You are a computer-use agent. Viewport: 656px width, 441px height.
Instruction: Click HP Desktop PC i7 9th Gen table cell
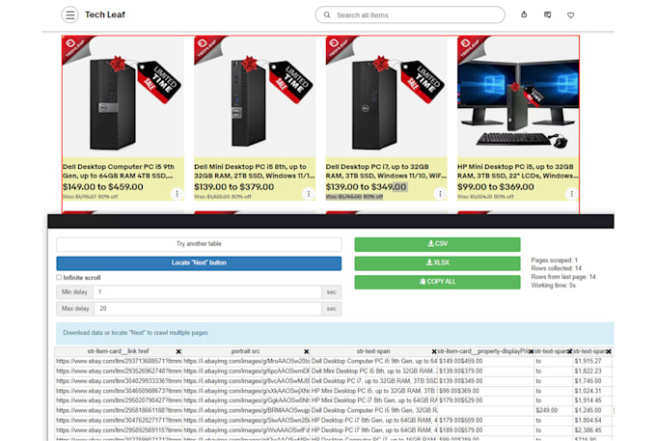point(374,430)
